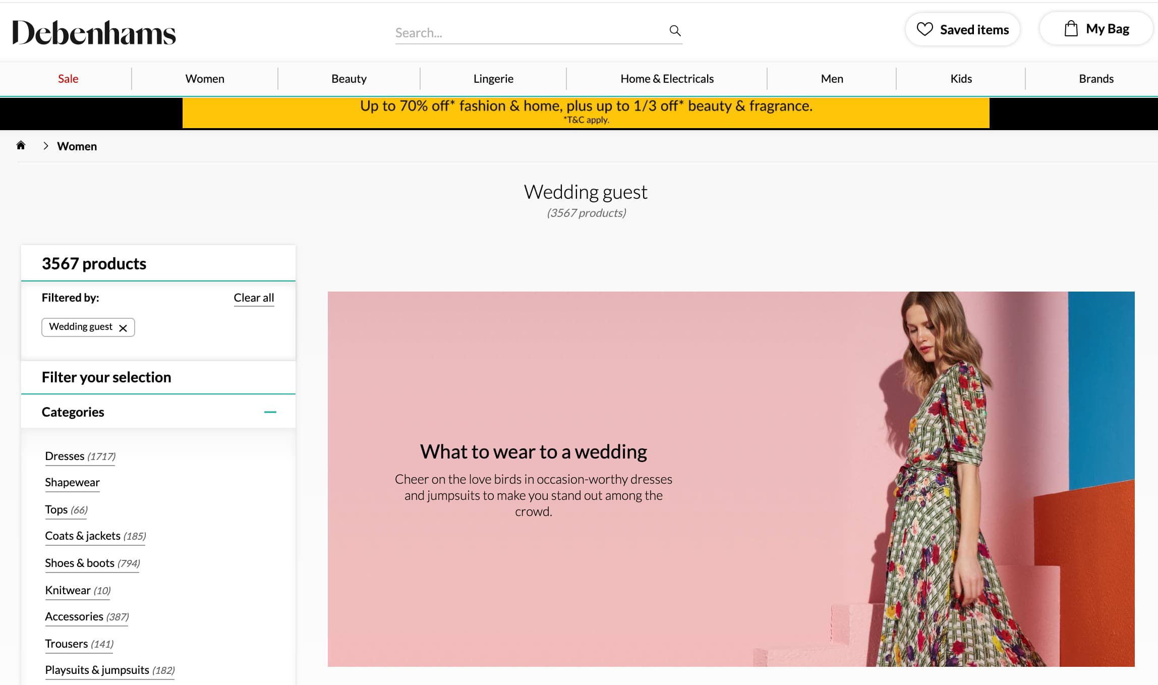The width and height of the screenshot is (1158, 685).
Task: Click the heart Saved items icon
Action: 924,29
